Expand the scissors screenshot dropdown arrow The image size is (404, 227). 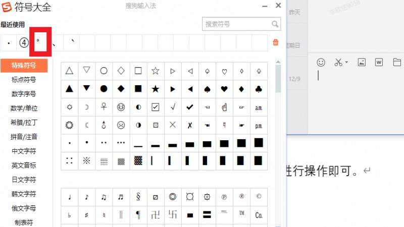[347, 63]
